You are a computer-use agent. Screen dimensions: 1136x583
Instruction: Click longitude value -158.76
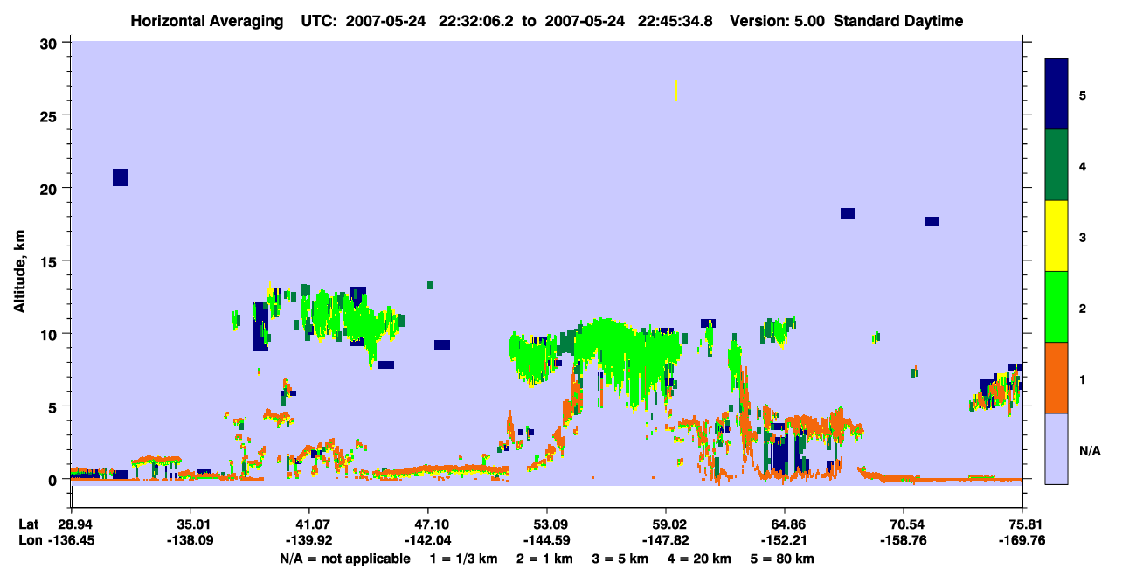(x=904, y=540)
